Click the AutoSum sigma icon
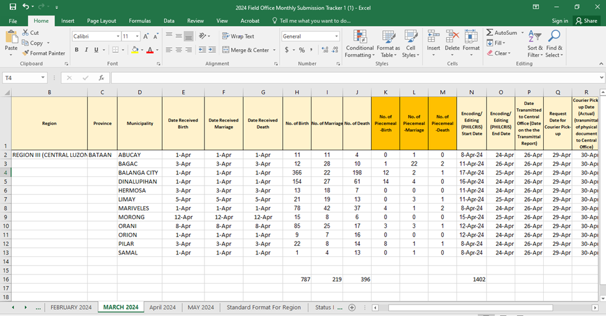The width and height of the screenshot is (606, 316). 490,33
